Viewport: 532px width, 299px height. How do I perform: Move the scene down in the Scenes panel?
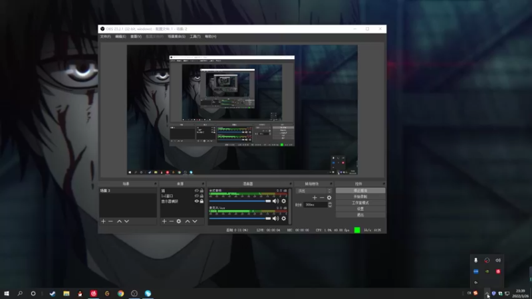point(126,221)
